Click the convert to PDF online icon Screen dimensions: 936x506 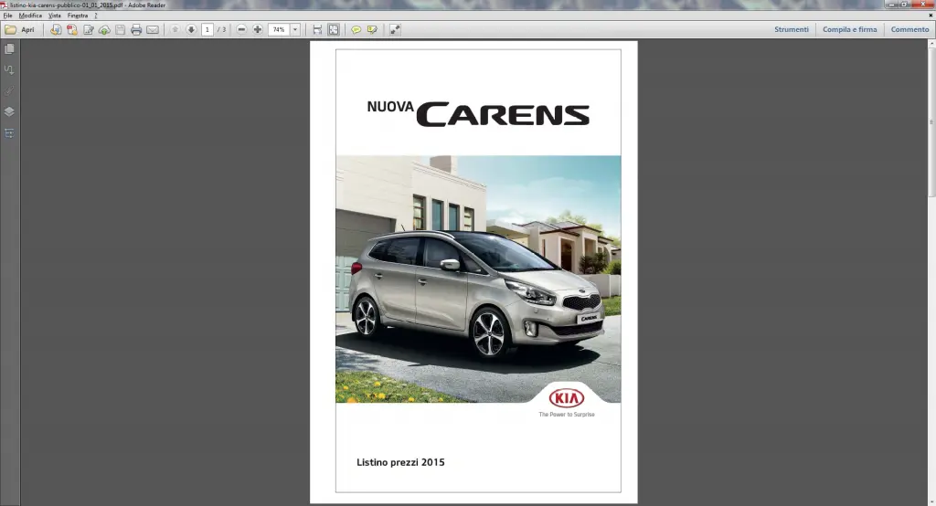(56, 29)
